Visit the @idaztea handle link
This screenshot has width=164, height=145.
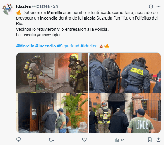tap(41, 6)
